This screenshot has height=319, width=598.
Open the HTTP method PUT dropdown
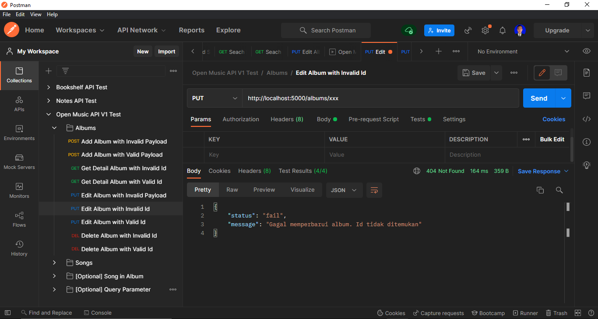click(215, 98)
